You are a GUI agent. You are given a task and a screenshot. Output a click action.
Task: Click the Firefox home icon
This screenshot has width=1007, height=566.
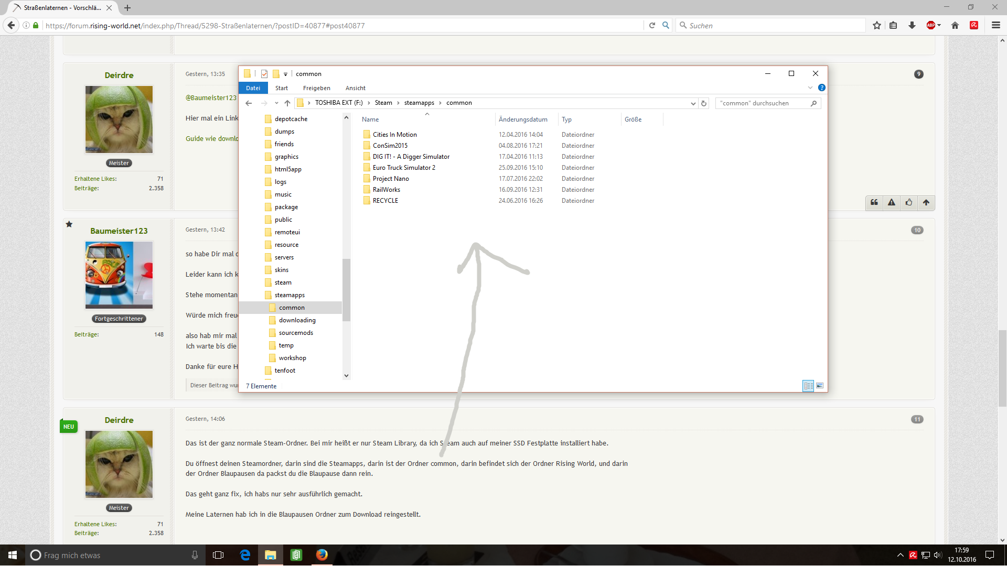(x=955, y=25)
